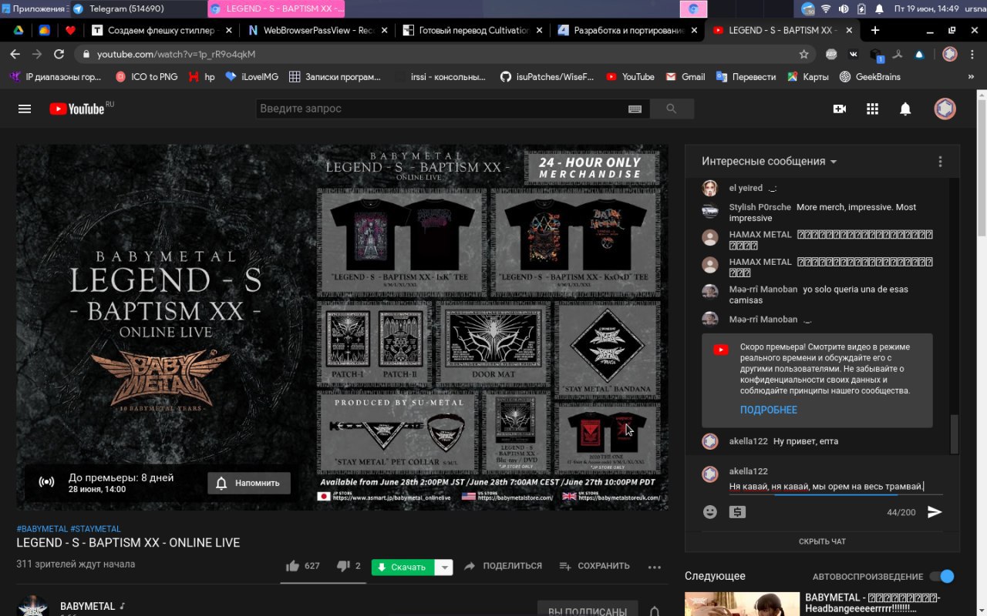Click the system tray volume icon
The height and width of the screenshot is (616, 987).
click(843, 8)
